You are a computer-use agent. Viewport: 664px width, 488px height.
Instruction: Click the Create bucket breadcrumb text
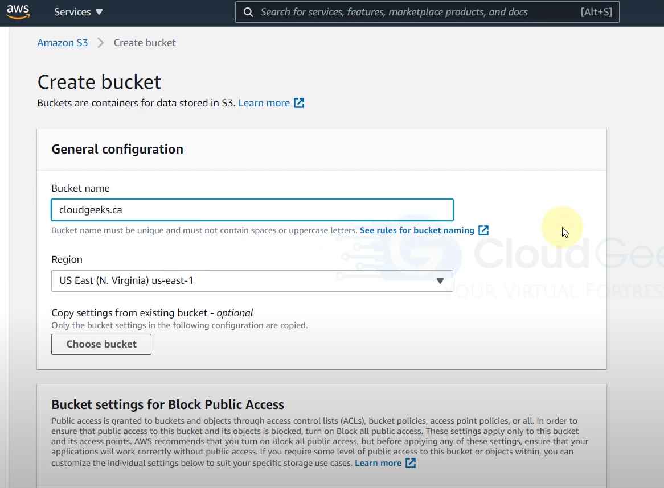pyautogui.click(x=145, y=43)
